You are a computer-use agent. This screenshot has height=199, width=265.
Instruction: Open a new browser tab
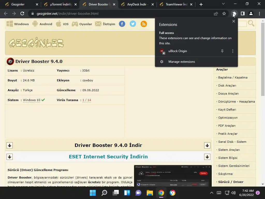[201, 4]
